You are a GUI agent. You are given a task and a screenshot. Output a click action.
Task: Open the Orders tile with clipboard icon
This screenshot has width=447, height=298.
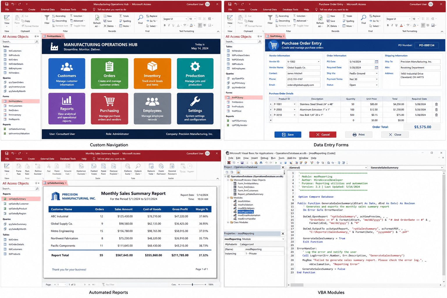click(x=109, y=73)
